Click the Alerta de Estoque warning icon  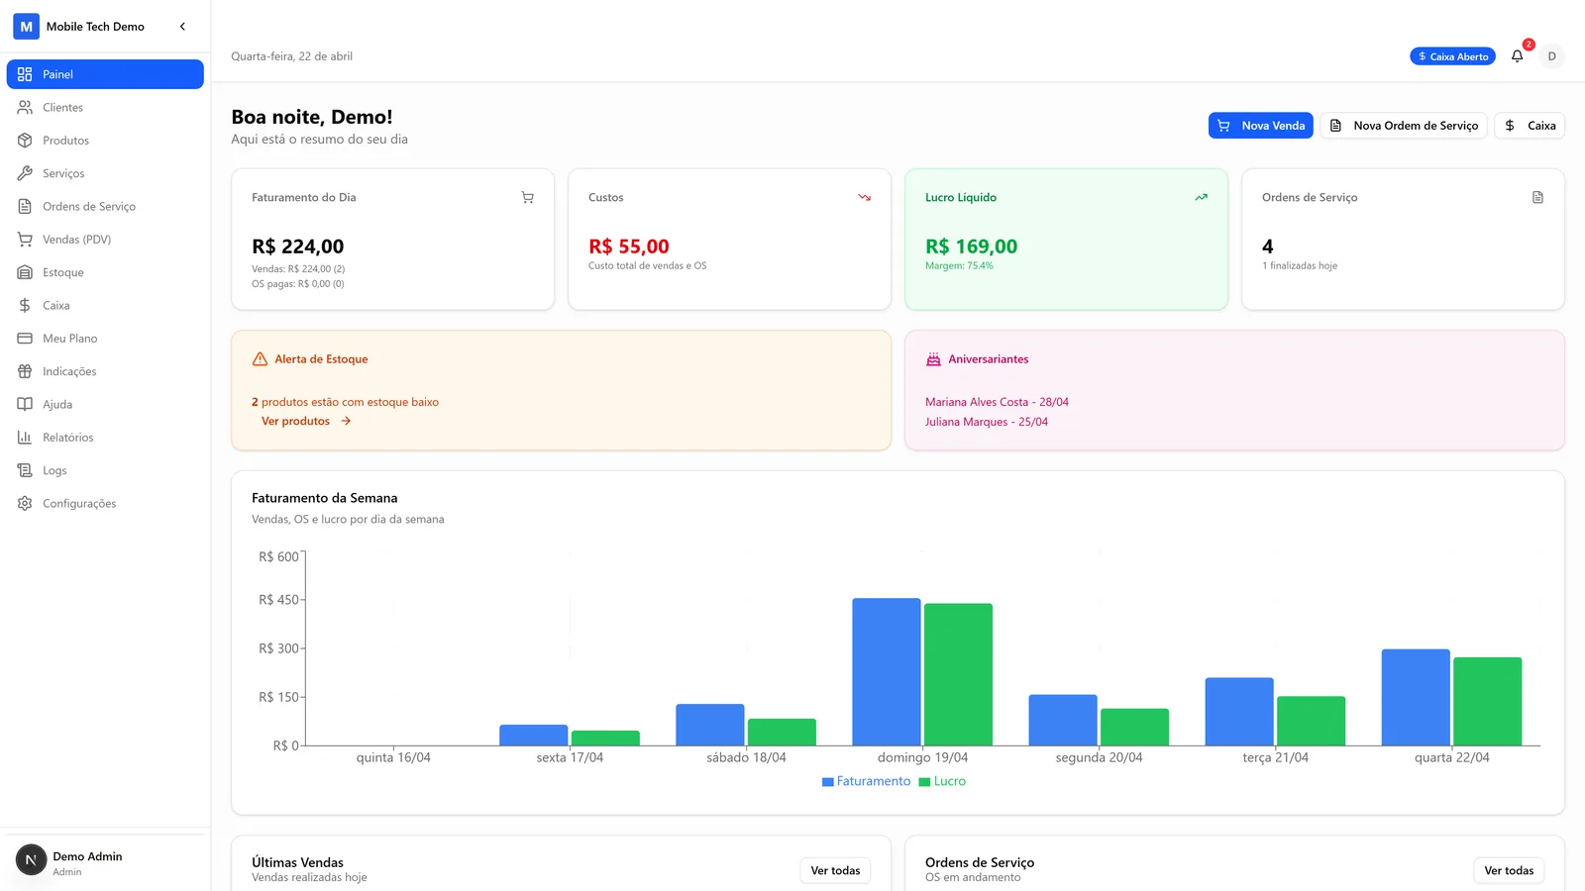click(260, 359)
